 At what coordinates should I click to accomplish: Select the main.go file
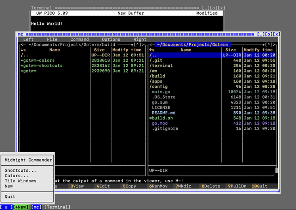click(x=212, y=92)
